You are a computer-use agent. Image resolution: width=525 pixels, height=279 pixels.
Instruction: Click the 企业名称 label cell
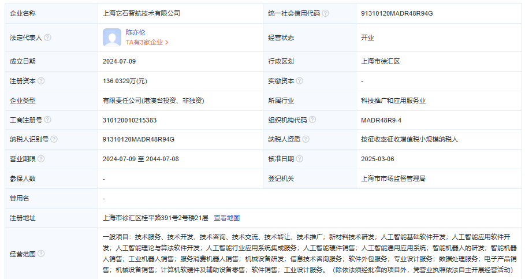coord(51,14)
